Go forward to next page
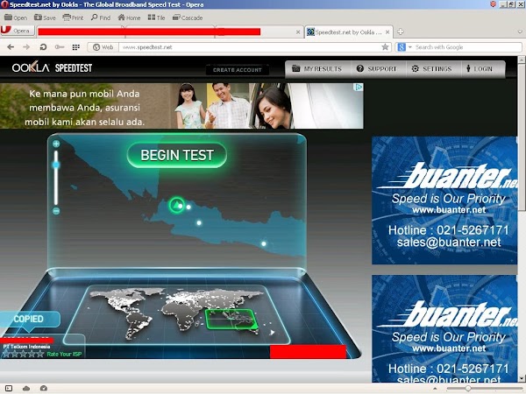 pos(26,47)
